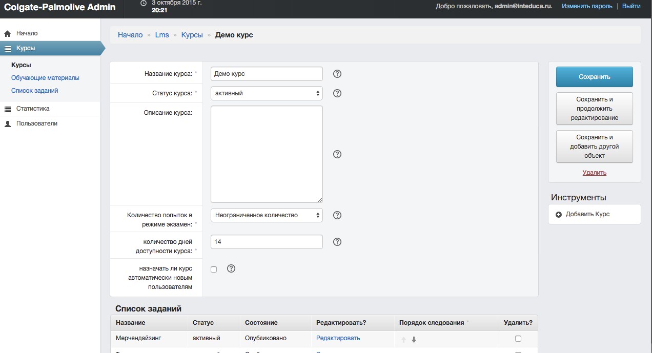Screen dimensions: 652x353
Task: Enable auto-assign course to new users checkbox
Action: (x=214, y=269)
